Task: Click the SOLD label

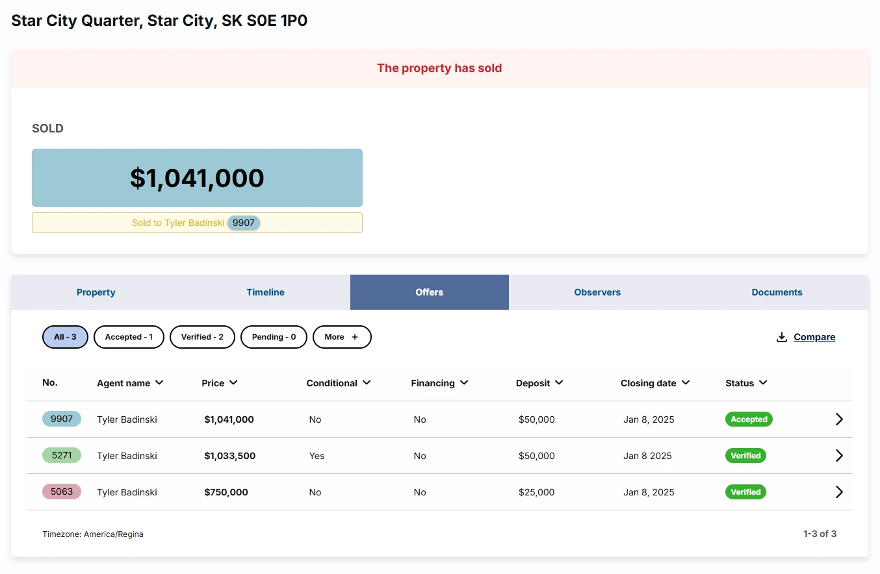Action: (47, 129)
